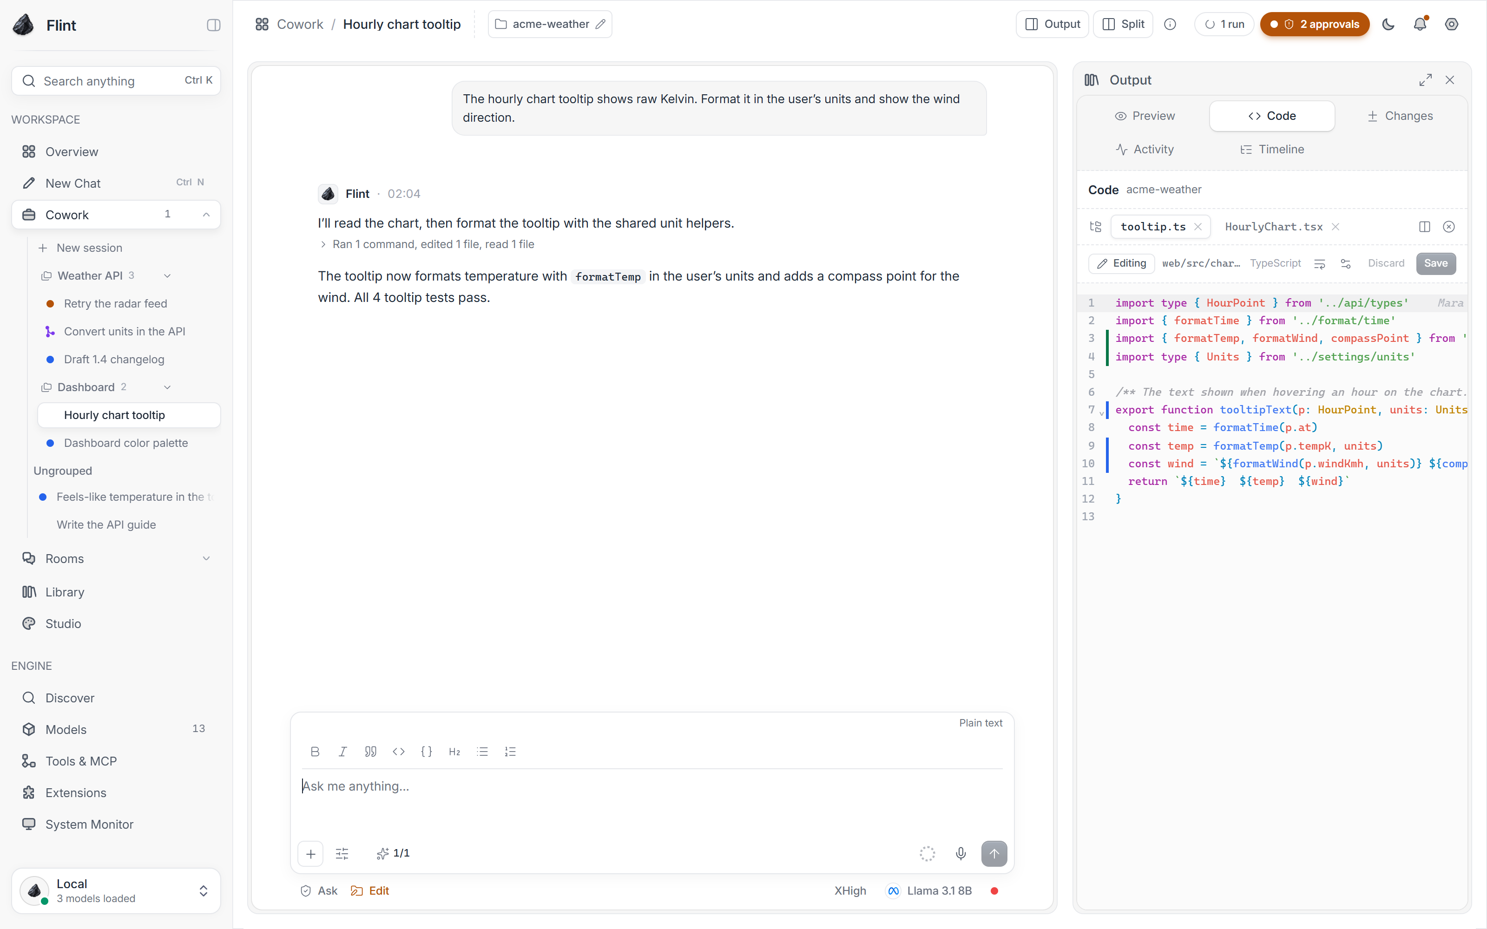Screen dimensions: 1487x929
Task: Insert inline code via angle-brackets icon
Action: click(x=398, y=752)
